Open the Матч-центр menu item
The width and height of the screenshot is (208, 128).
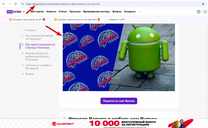pos(37,12)
